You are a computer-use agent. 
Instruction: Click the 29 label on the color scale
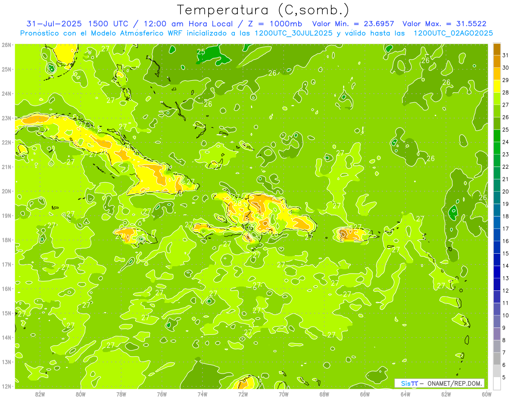tap(505, 80)
